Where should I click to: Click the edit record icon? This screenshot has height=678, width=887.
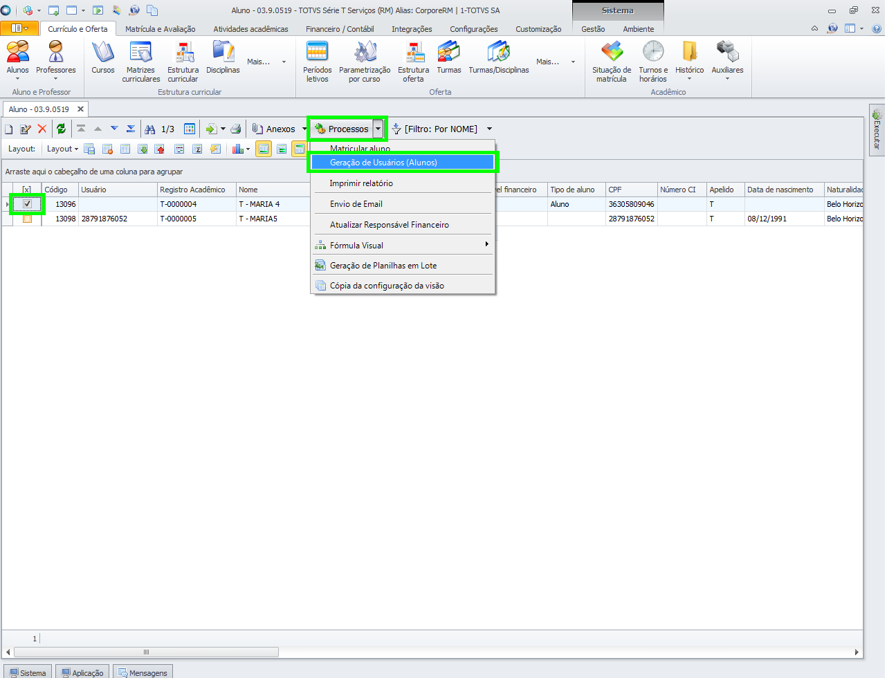pos(26,129)
